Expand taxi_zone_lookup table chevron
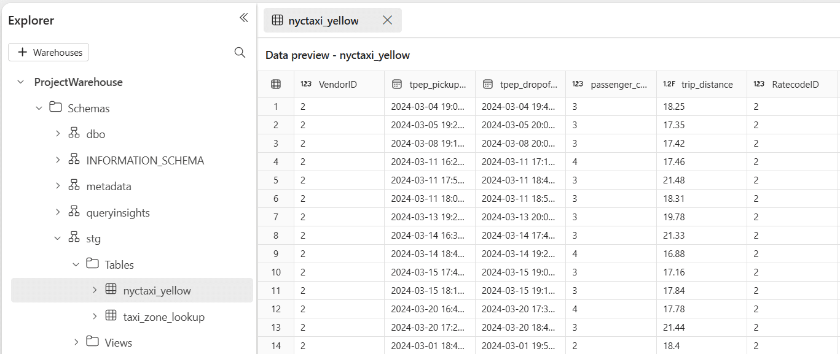 [95, 317]
